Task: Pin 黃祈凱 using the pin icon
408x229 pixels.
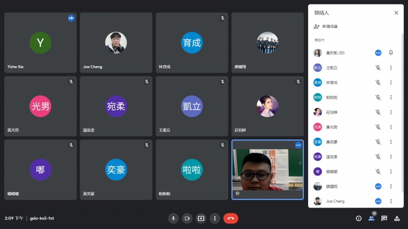Action: [391, 52]
